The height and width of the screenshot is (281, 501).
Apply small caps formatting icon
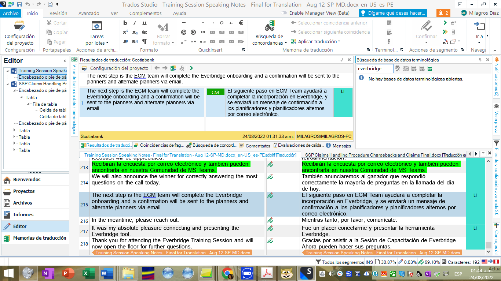145,32
